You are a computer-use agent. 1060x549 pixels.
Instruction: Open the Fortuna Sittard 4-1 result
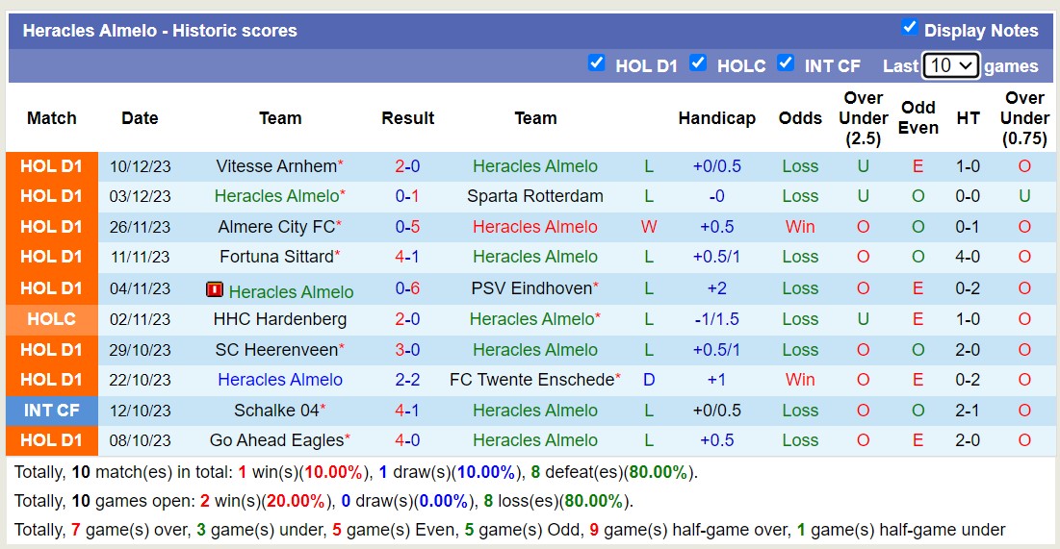click(407, 257)
